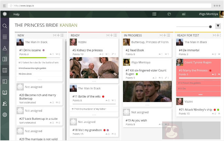Open the Issues checkbox icon in sidebar
Viewport: 224px width, 141px height.
(5, 81)
